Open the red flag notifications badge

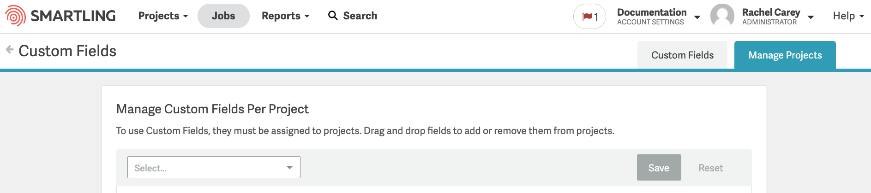click(589, 17)
